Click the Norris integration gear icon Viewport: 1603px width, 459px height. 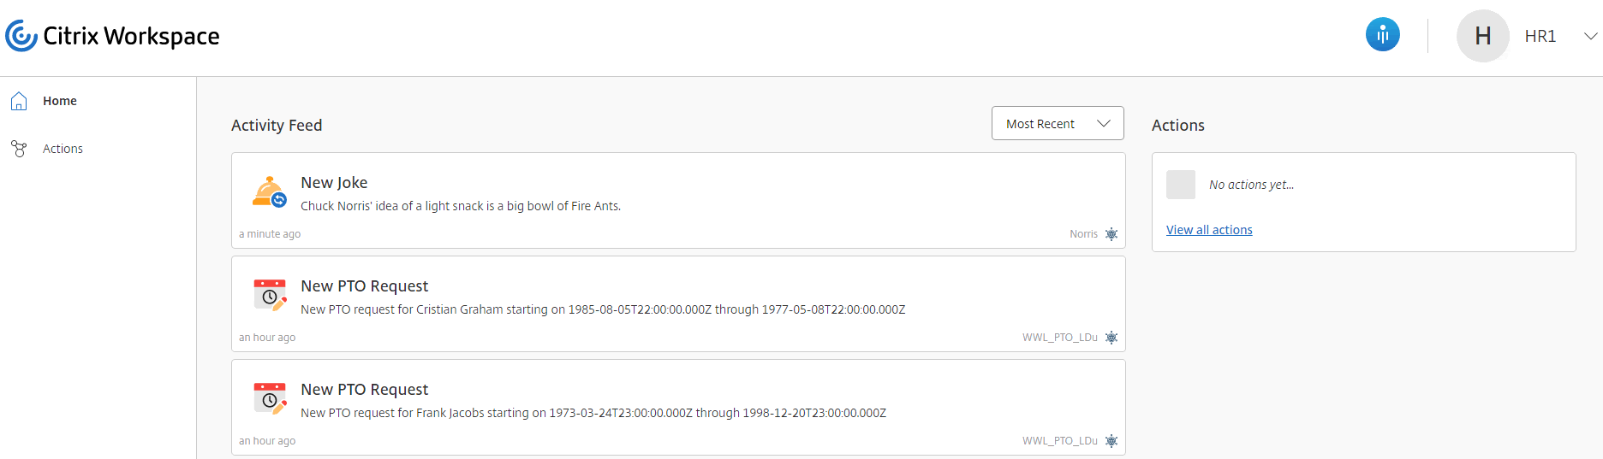click(x=1111, y=234)
